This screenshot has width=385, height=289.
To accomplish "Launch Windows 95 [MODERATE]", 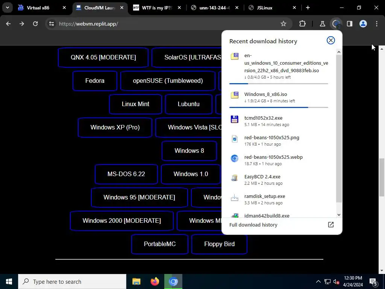I will pos(139,197).
